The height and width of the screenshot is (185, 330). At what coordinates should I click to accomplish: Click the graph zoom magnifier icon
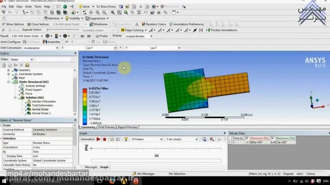pyautogui.click(x=212, y=139)
